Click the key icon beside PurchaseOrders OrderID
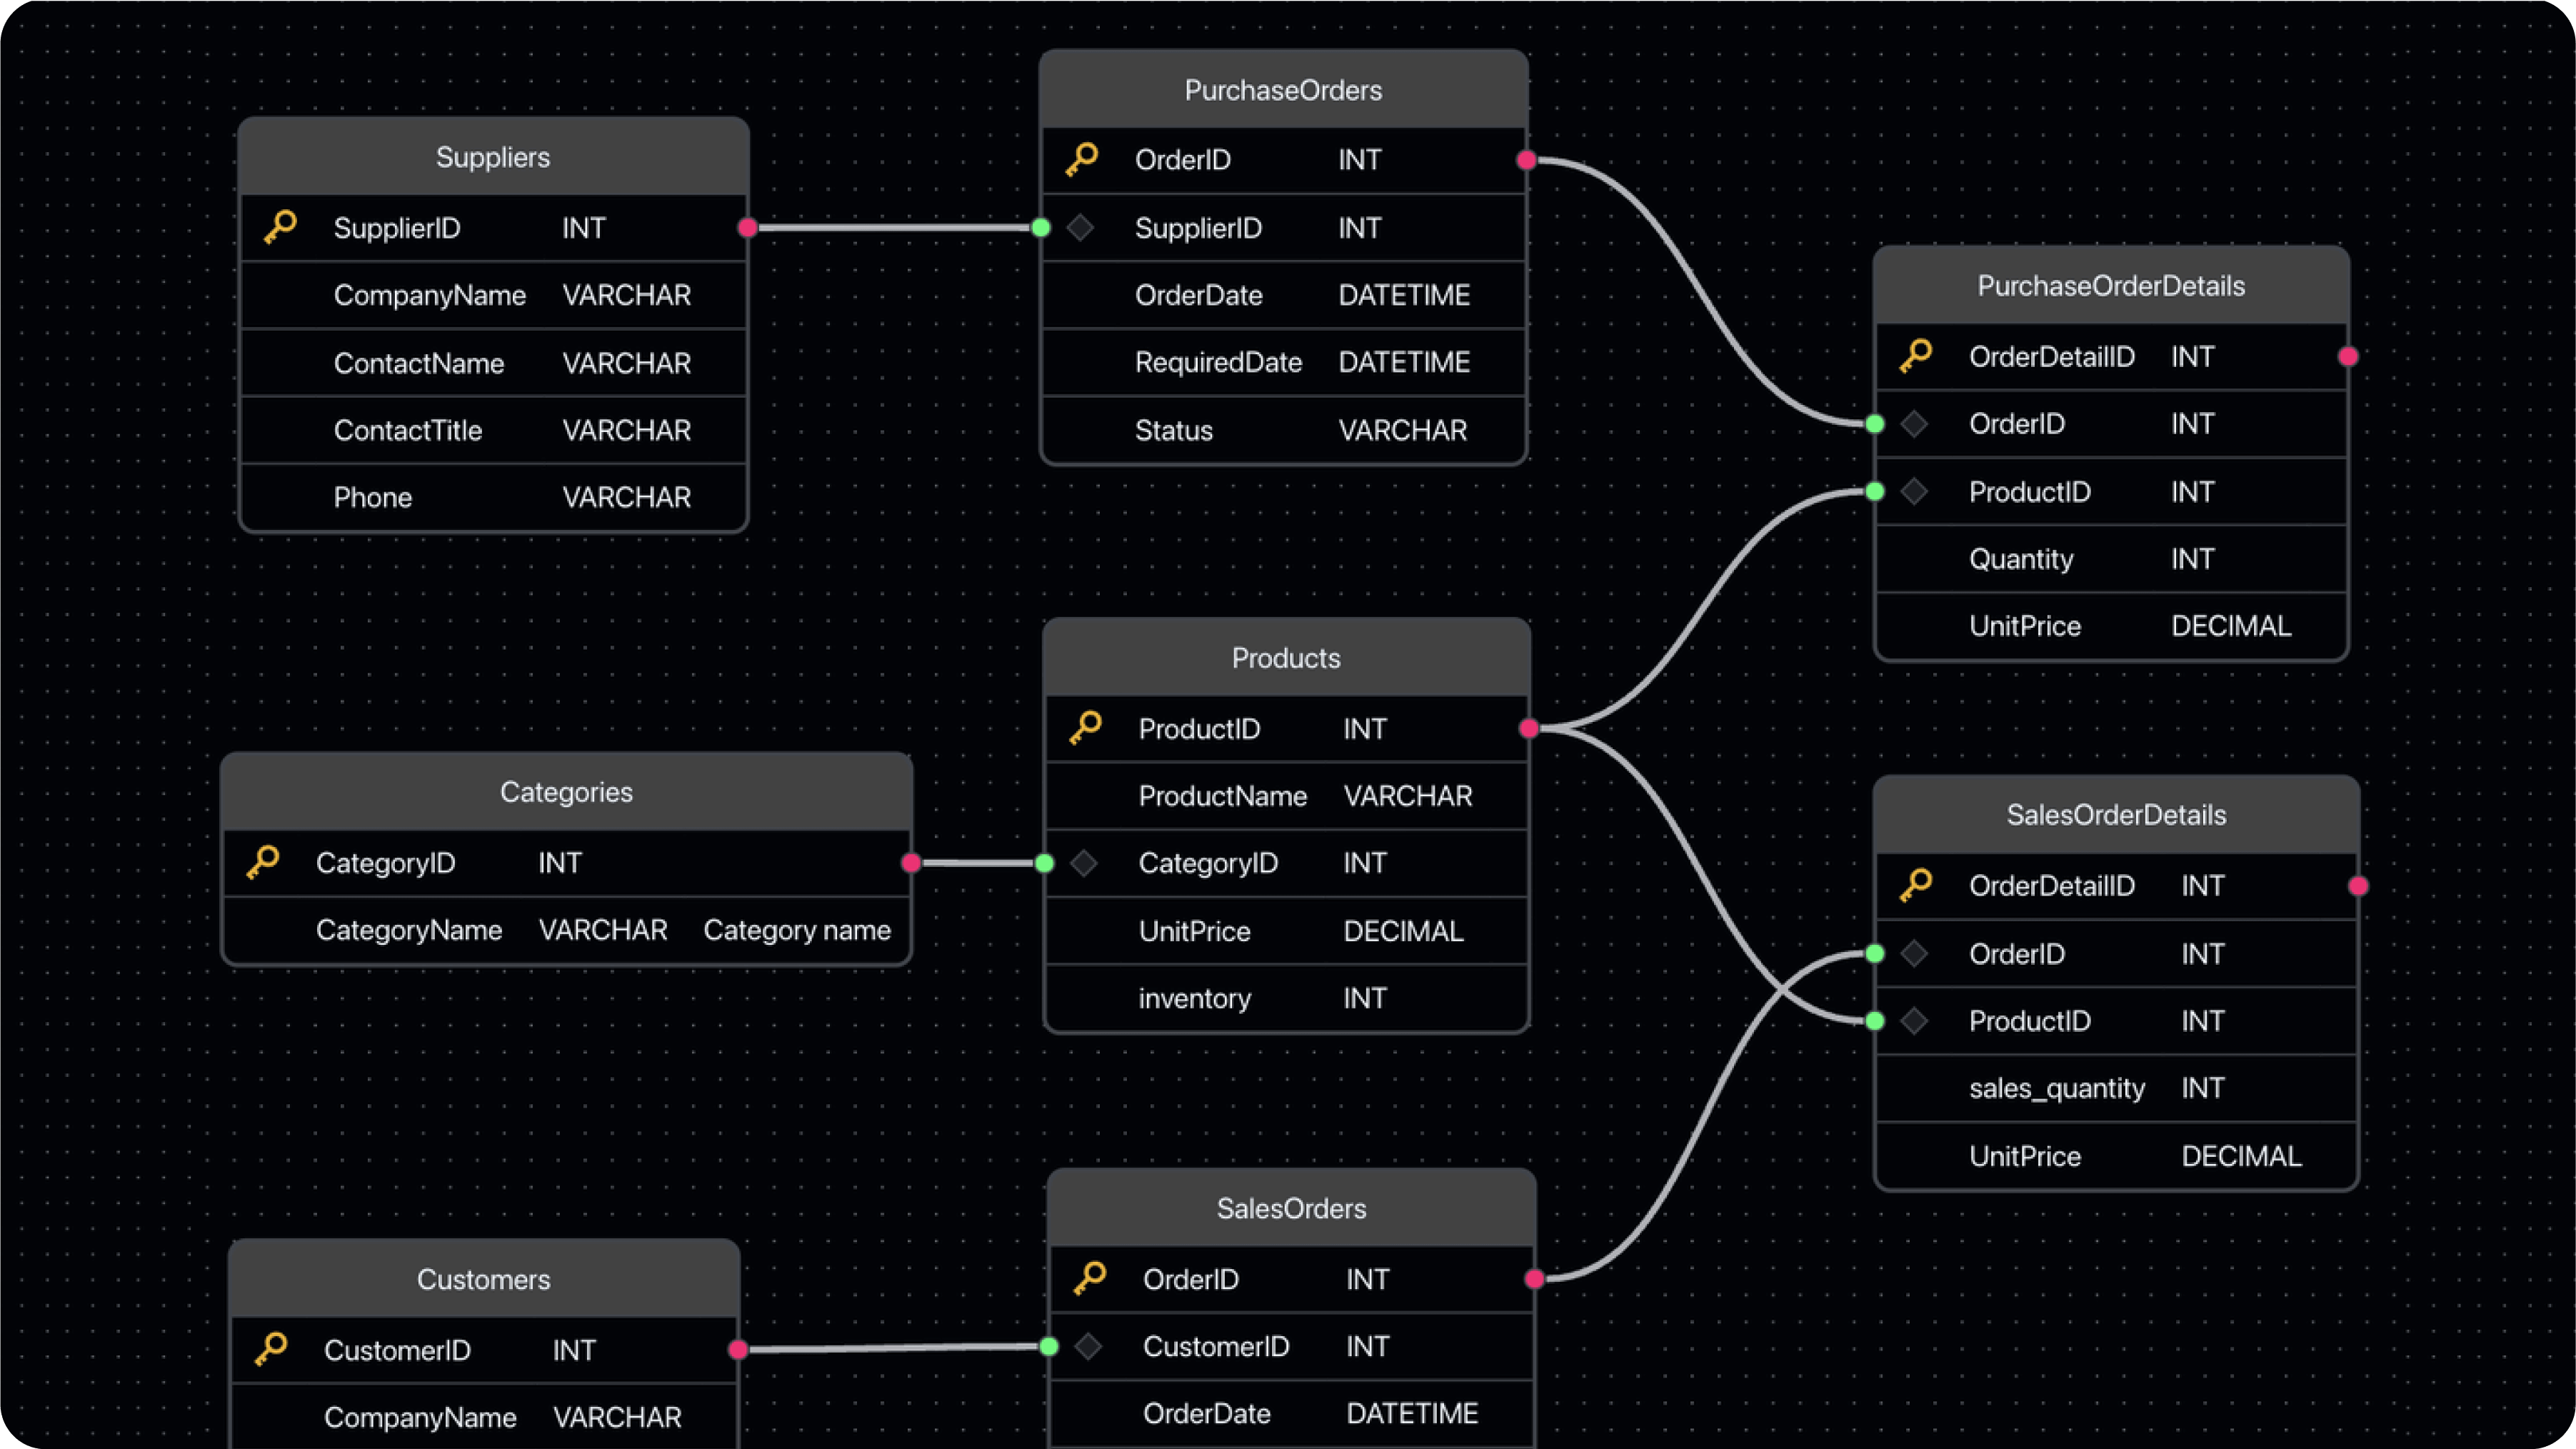 coord(1082,159)
